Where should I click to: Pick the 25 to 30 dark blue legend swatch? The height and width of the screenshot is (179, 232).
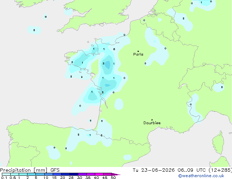[74, 174]
